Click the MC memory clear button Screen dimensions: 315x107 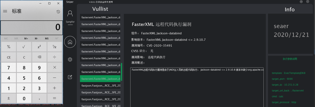pyautogui.click(x=6, y=38)
